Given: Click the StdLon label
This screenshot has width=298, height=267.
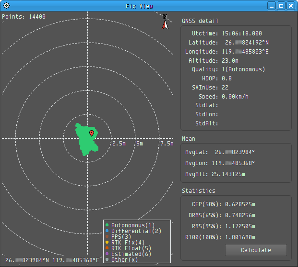Looking at the screenshot, I should pyautogui.click(x=207, y=114).
